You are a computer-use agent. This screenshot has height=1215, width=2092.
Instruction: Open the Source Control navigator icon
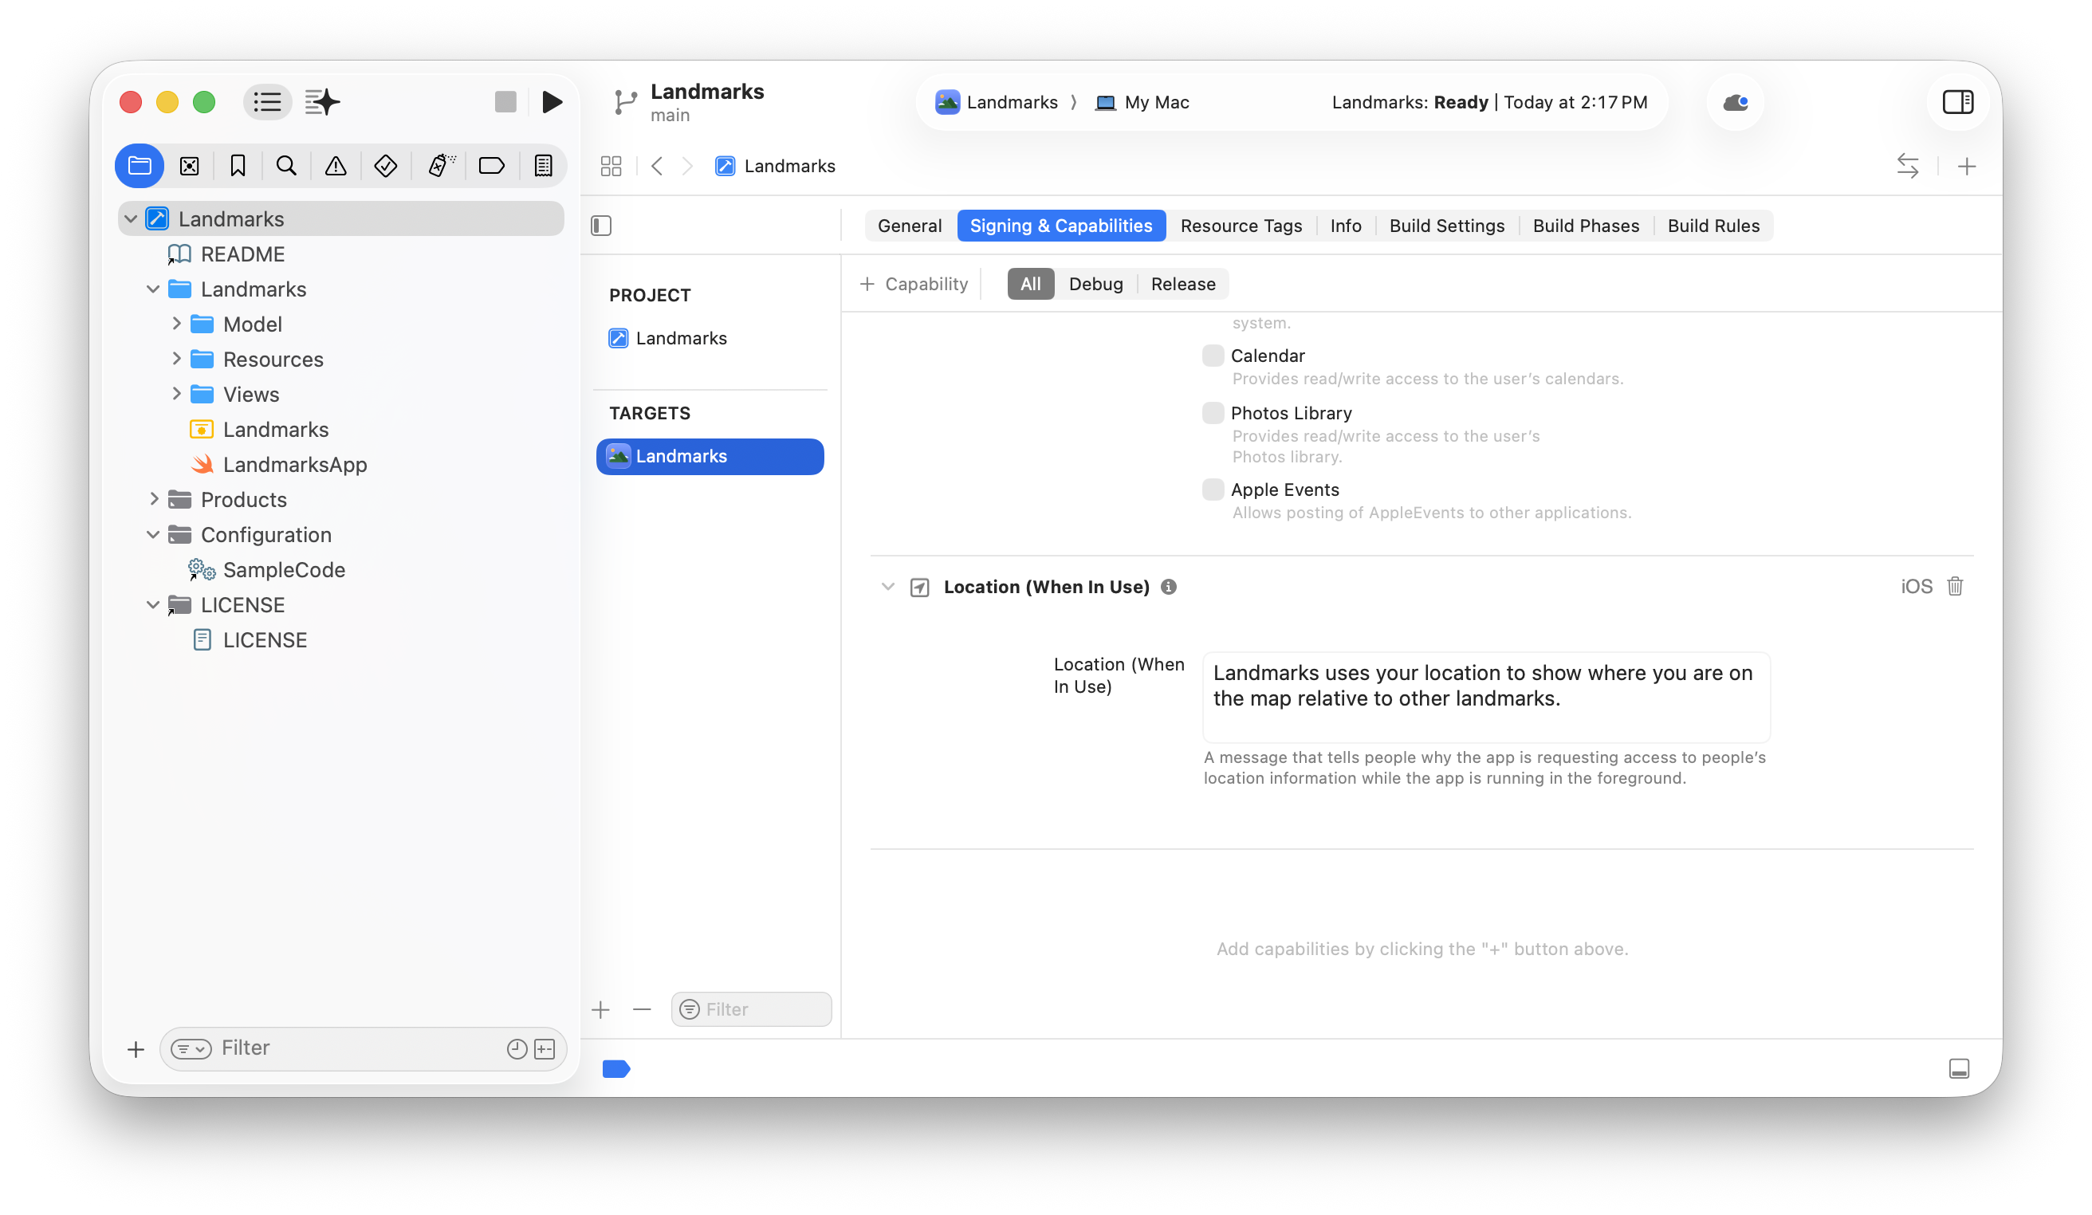pos(189,166)
